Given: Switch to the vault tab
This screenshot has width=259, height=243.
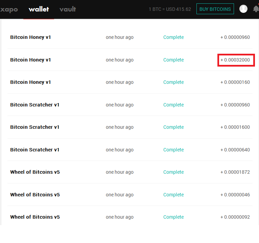Looking at the screenshot, I should 68,9.
